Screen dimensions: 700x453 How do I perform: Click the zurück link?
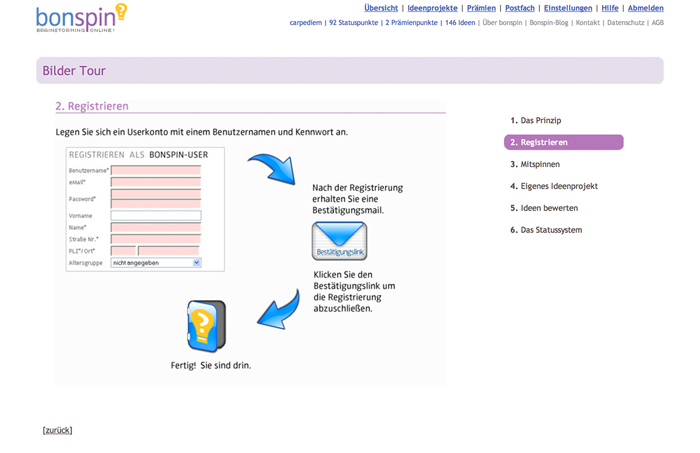pyautogui.click(x=58, y=430)
